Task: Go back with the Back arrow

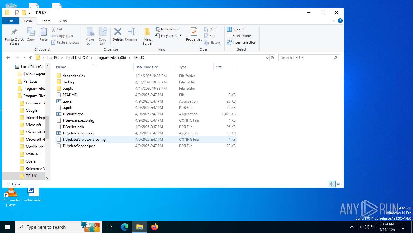Action: click(x=8, y=57)
